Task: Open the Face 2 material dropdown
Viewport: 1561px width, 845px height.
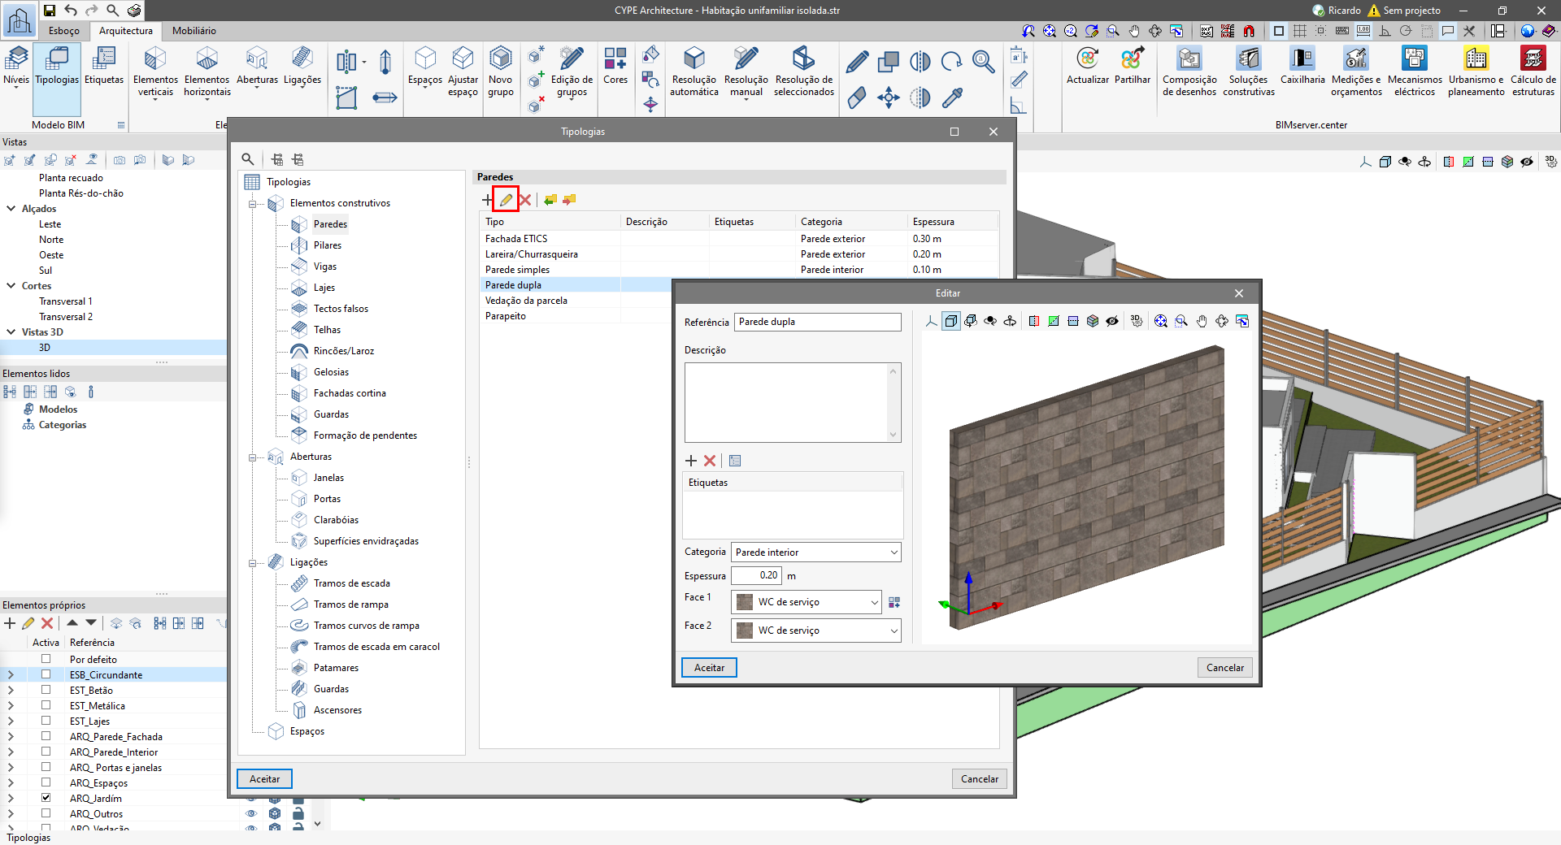Action: pos(815,630)
